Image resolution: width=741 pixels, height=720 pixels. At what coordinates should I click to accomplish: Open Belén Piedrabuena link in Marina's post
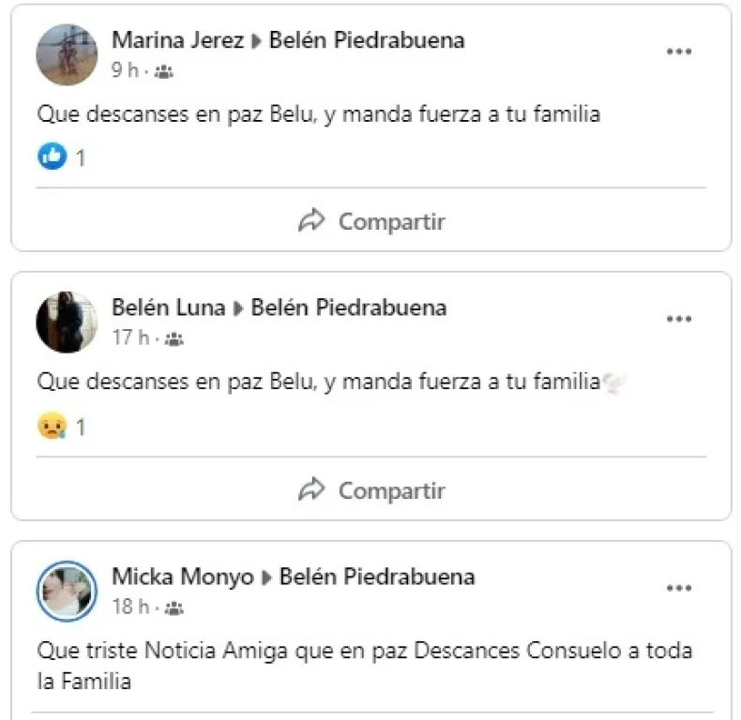366,40
